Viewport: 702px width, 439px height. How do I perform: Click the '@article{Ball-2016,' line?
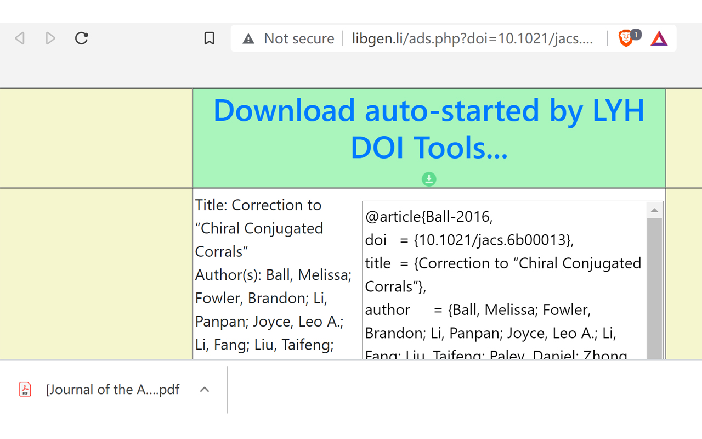[x=429, y=217]
